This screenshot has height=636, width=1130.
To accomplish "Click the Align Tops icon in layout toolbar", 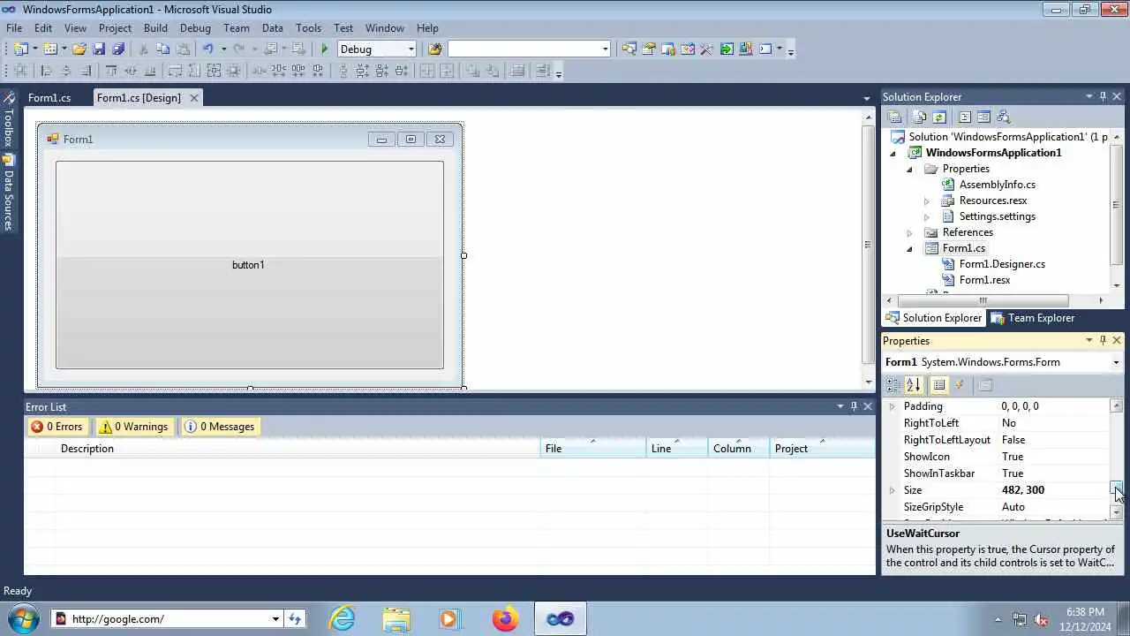I will point(111,72).
